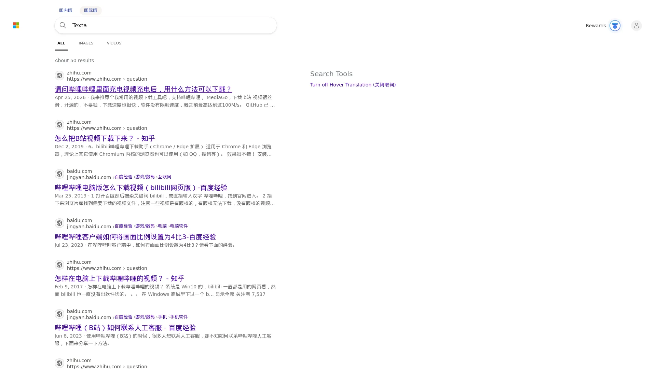Open the Rewards text link
The image size is (656, 369).
point(596,26)
